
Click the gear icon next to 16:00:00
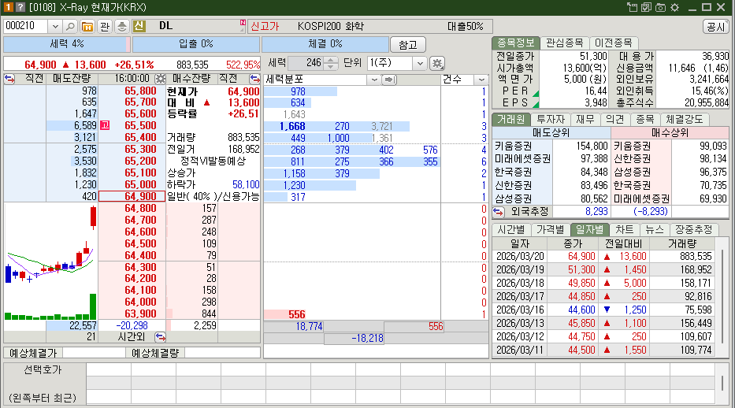160,78
